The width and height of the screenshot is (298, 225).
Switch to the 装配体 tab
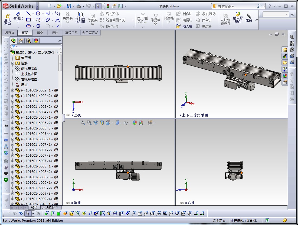9,33
